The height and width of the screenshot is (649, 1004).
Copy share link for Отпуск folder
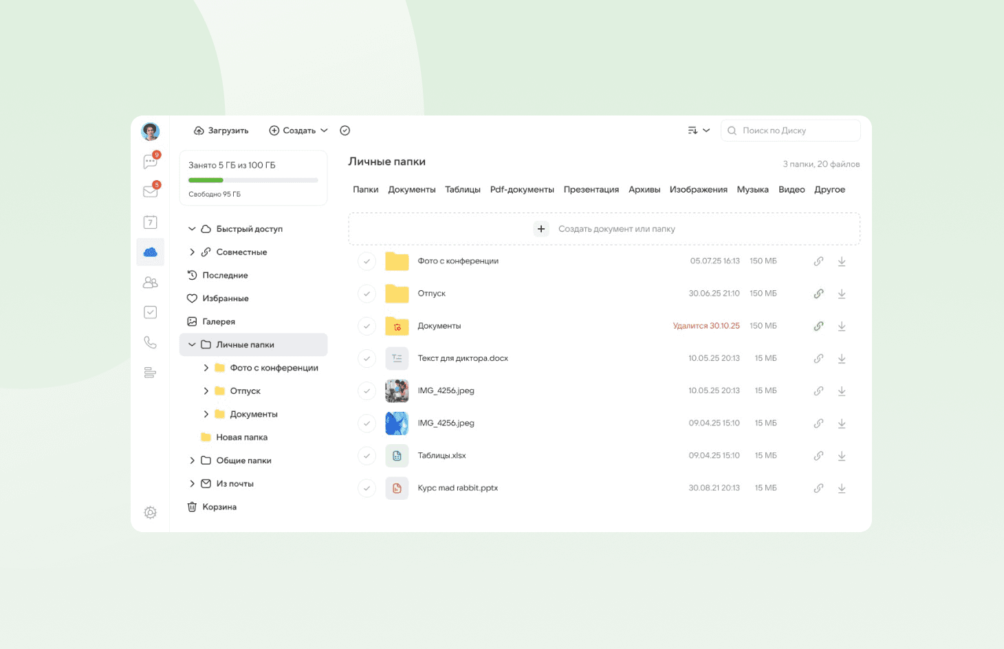[x=818, y=294]
